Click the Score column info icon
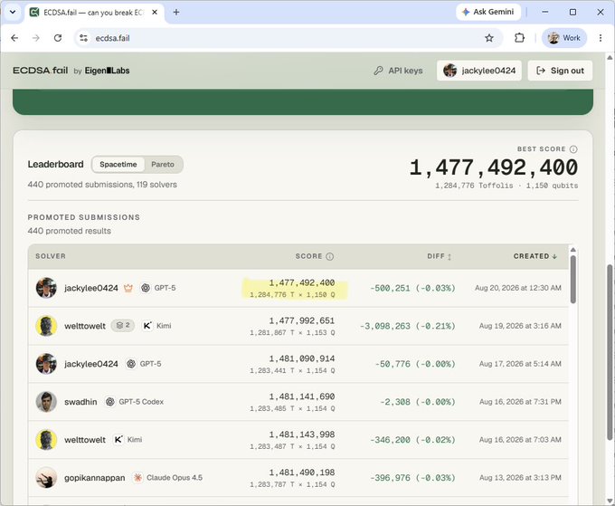 click(x=330, y=256)
